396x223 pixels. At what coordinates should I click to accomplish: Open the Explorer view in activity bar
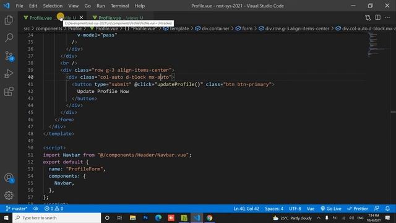(9, 20)
